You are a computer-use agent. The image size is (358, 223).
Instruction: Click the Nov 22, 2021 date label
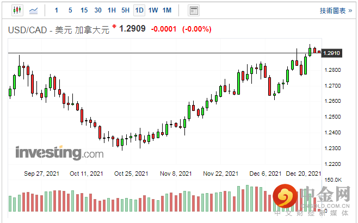tap(220, 174)
